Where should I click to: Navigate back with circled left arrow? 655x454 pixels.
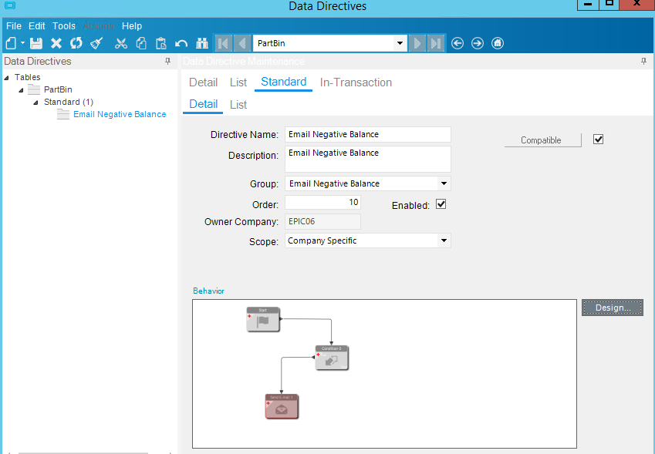click(457, 43)
